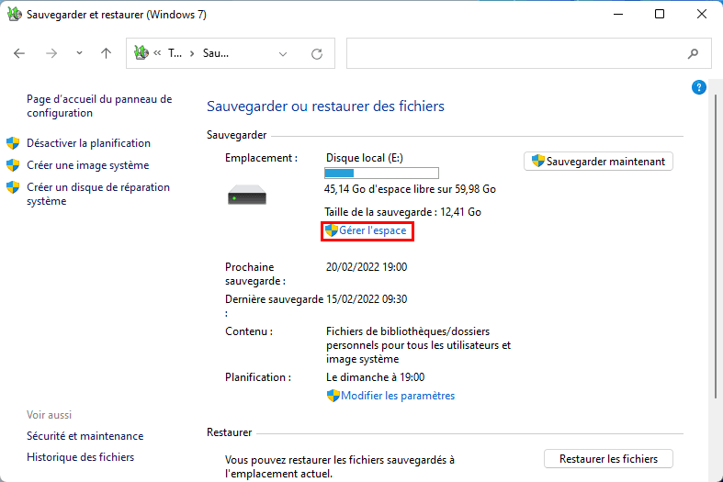Open Créer un disque de réparation système
Screen dimensions: 723x482
coord(98,194)
